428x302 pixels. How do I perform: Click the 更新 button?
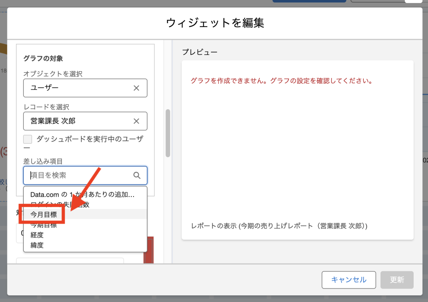pos(397,280)
